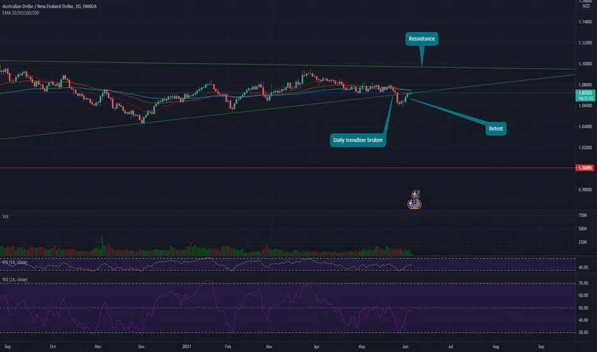Viewport: 597px width, 352px height.
Task: Click the large lower RSI (14, close) label
Action: pos(15,279)
